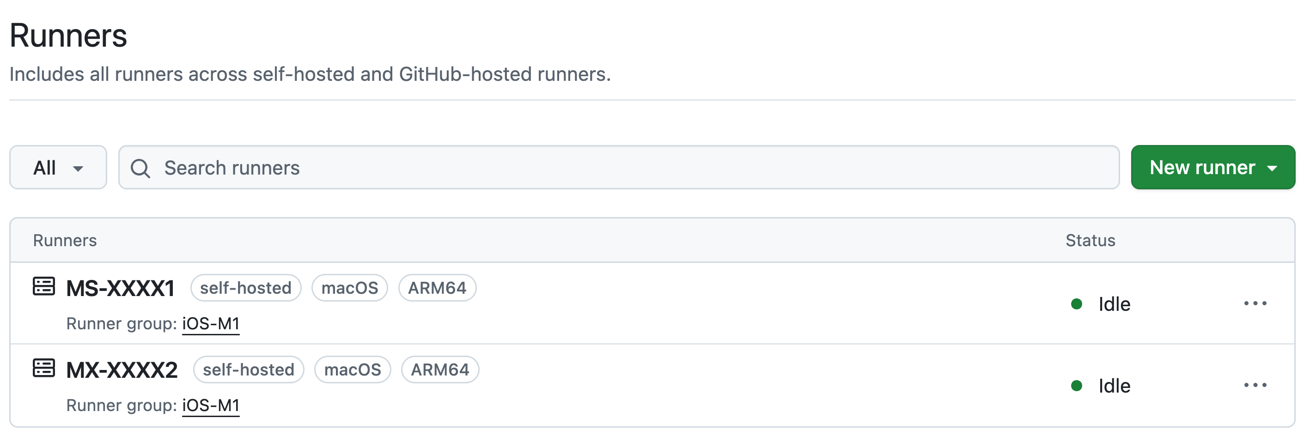Click the server icon beside MS-XXXX1
Viewport: 1316px width, 448px height.
pos(44,286)
